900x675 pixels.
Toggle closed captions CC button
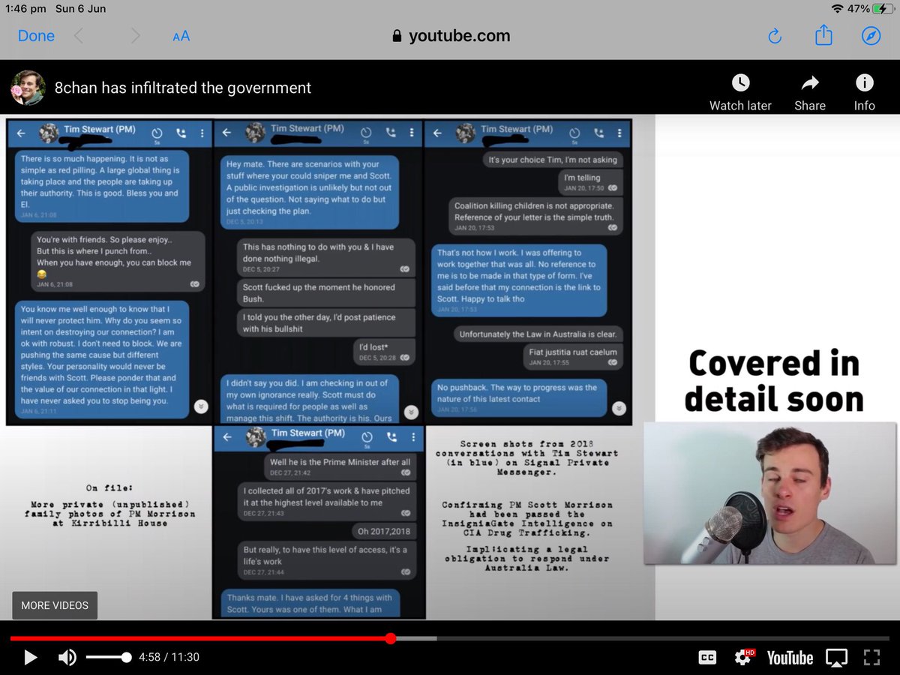[x=707, y=658]
